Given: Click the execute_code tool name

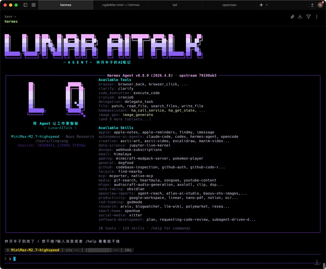Looking at the screenshot, I should (147, 93).
